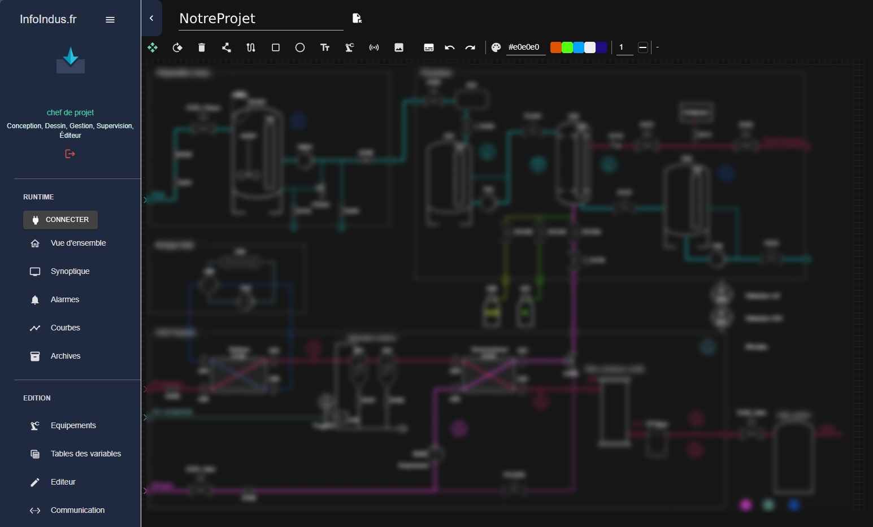Click the NotreProjet project name field
This screenshot has height=527, width=873.
[260, 19]
